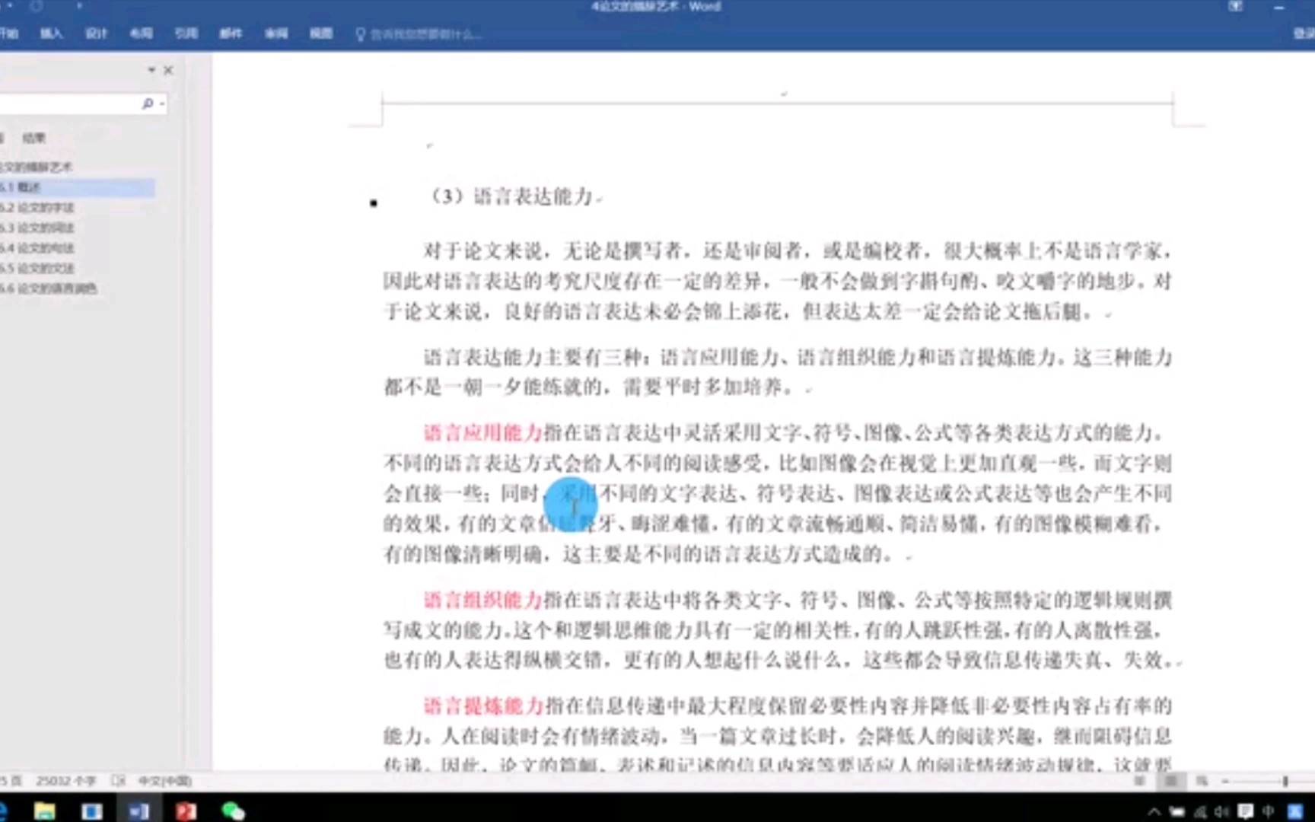Open the notification center icon
The width and height of the screenshot is (1315, 822).
tap(1245, 811)
